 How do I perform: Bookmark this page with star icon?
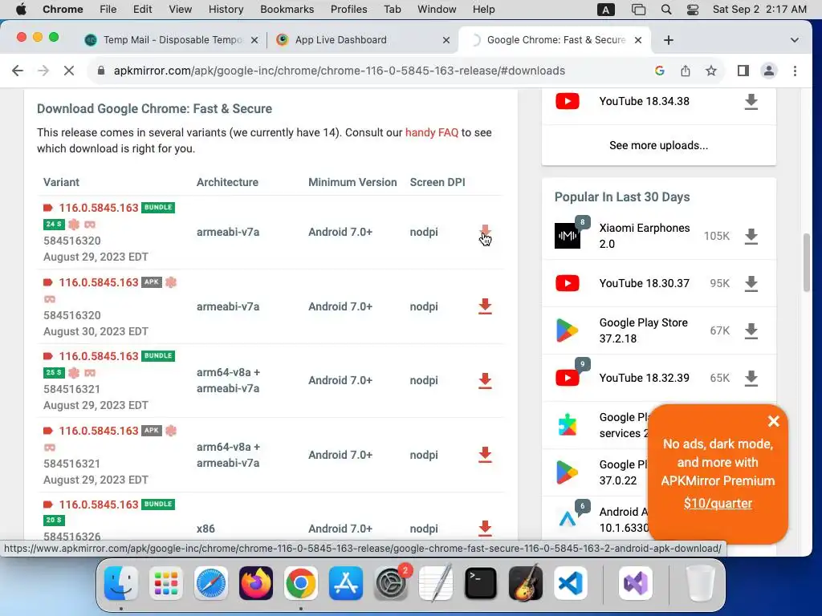click(x=711, y=71)
